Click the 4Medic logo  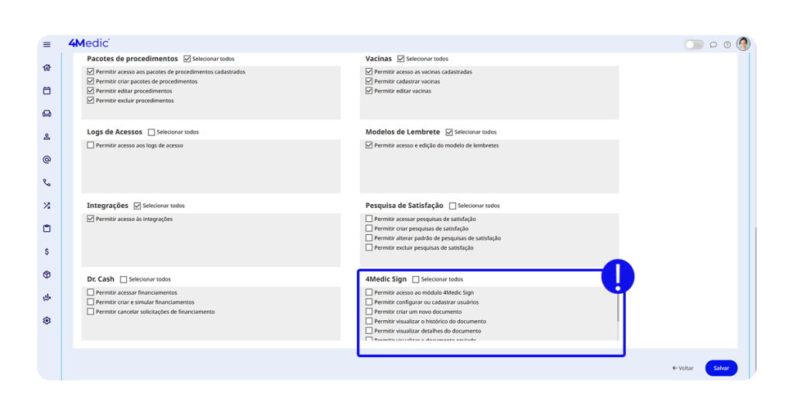tap(89, 43)
